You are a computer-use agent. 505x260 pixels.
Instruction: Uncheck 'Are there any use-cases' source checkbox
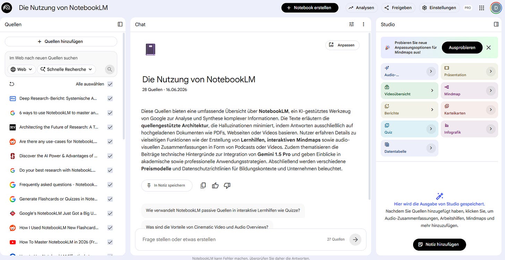tap(110, 142)
